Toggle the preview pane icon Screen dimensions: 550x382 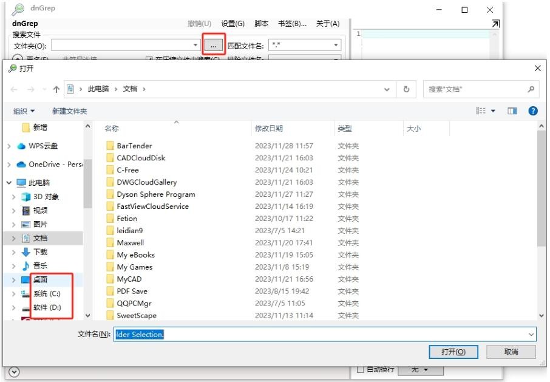pyautogui.click(x=512, y=111)
